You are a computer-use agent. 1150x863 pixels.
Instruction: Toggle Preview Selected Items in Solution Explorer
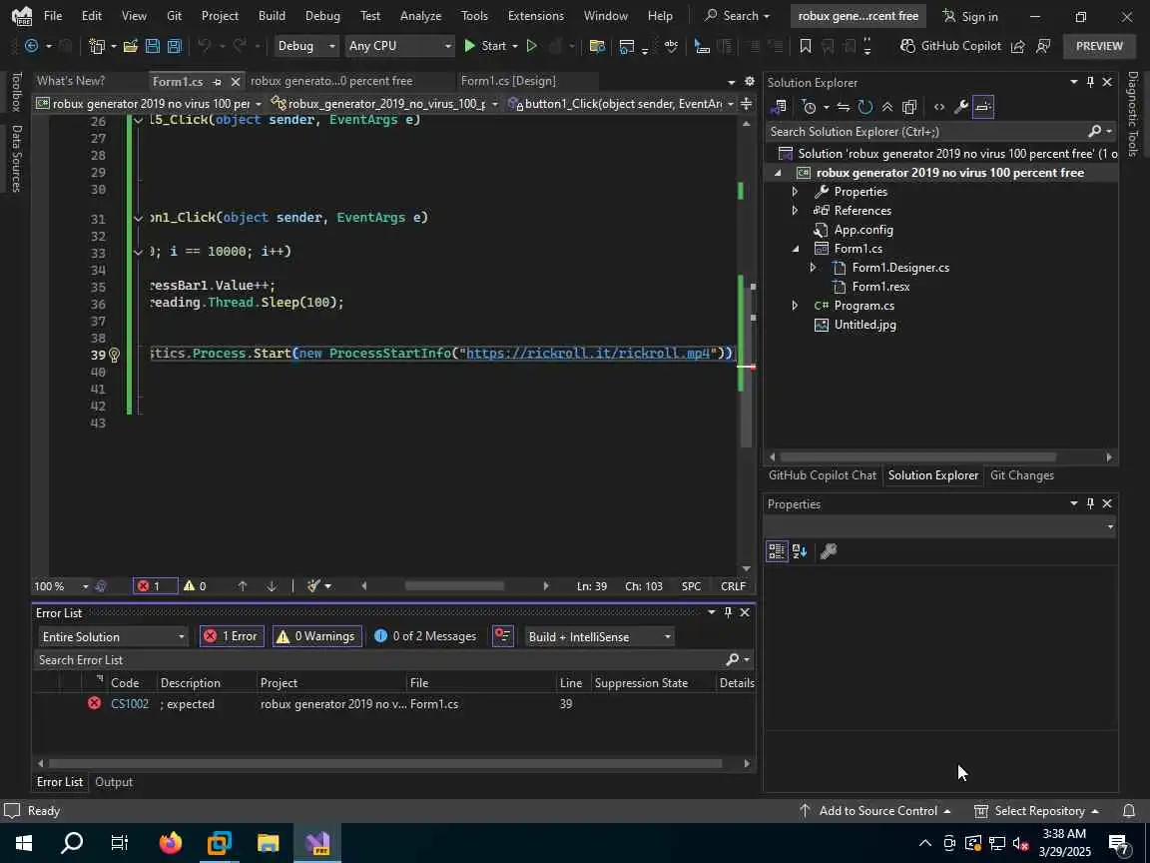(x=982, y=107)
